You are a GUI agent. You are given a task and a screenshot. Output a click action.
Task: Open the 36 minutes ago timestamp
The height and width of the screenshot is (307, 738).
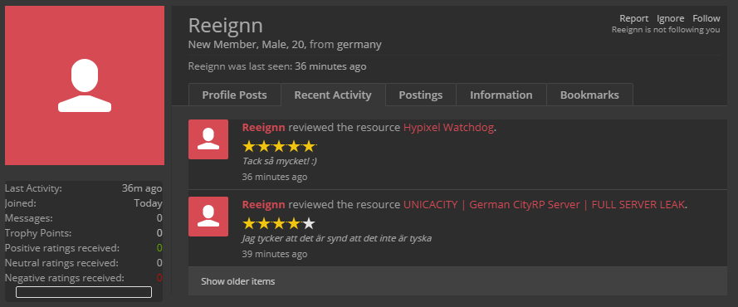tap(275, 178)
